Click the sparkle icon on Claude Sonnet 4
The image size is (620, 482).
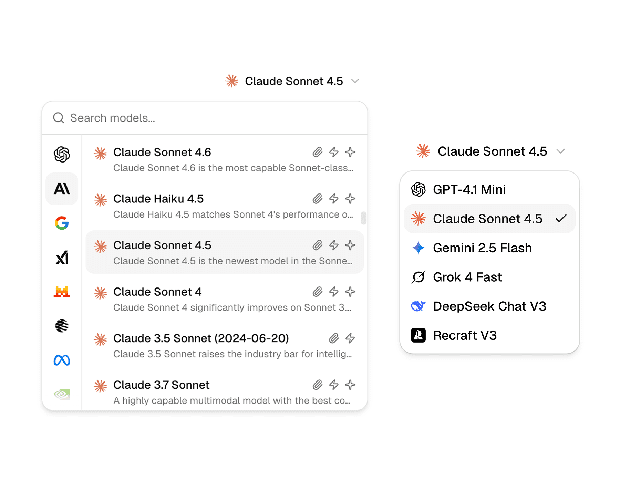(x=350, y=292)
